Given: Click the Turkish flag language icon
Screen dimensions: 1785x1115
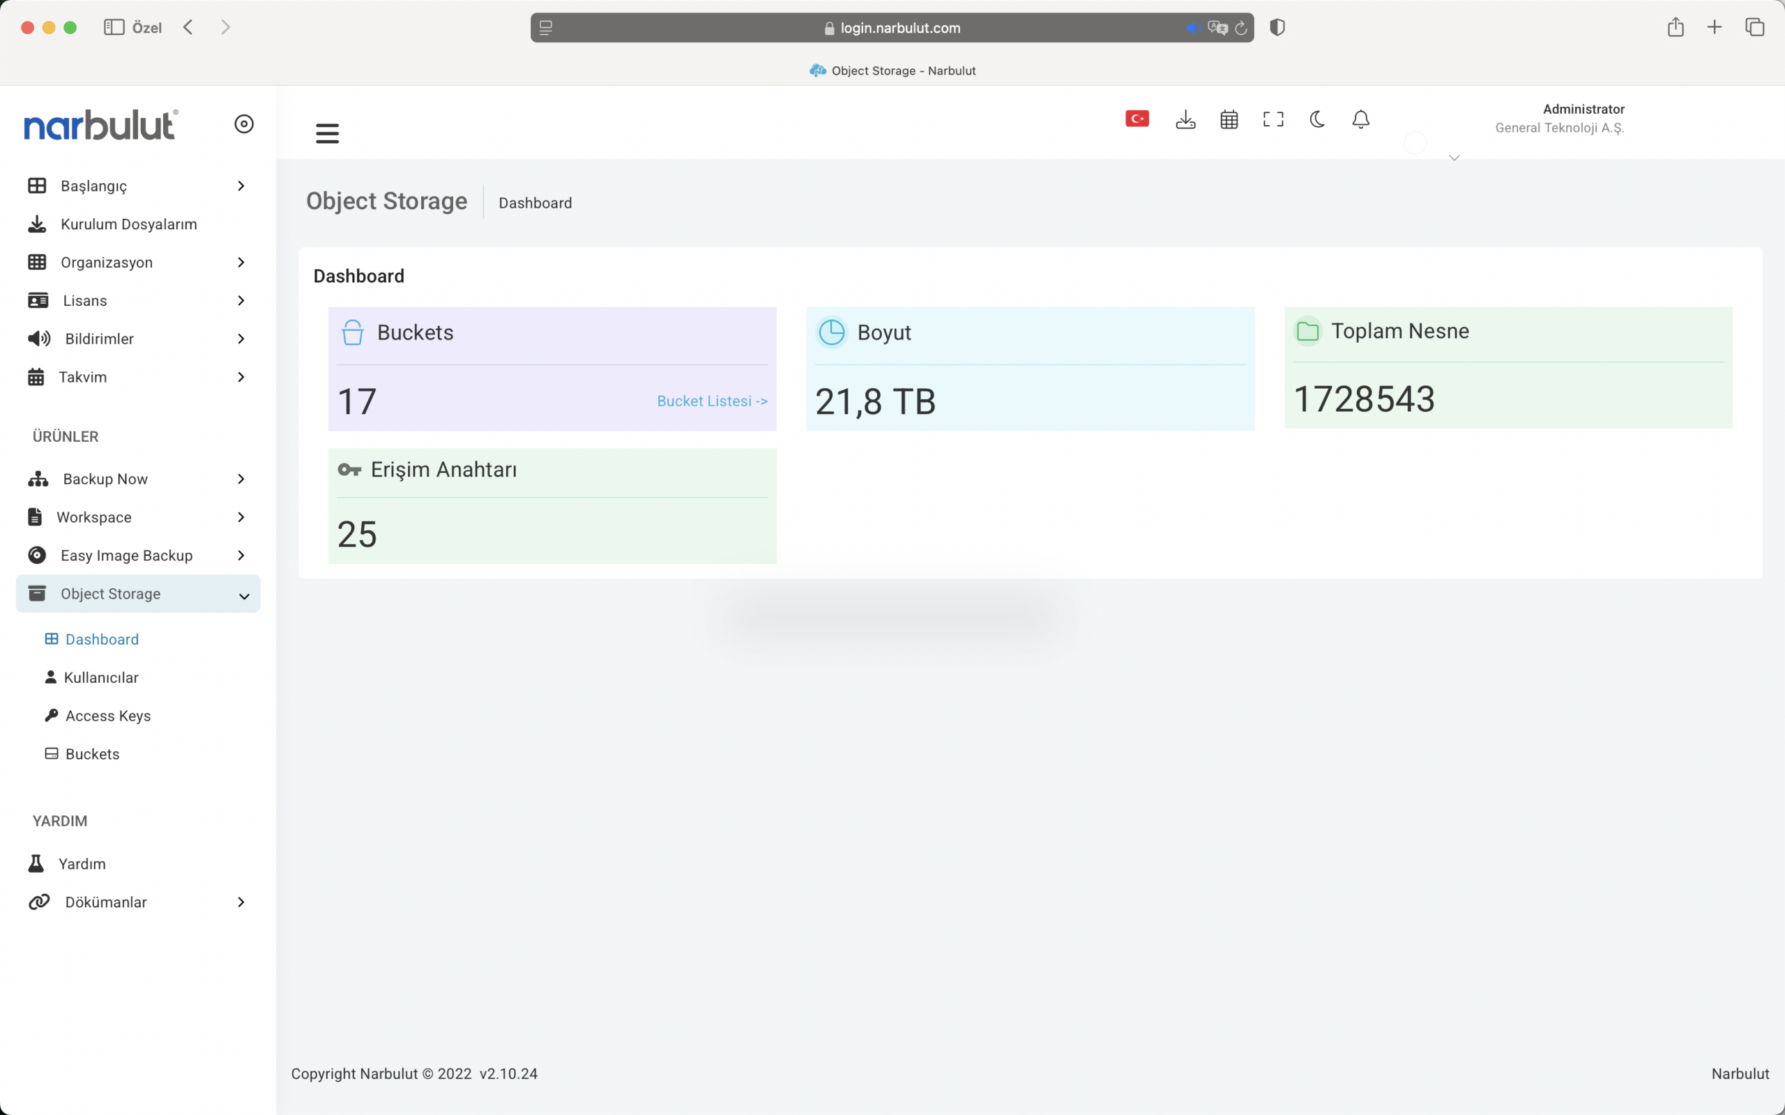Looking at the screenshot, I should 1137,118.
